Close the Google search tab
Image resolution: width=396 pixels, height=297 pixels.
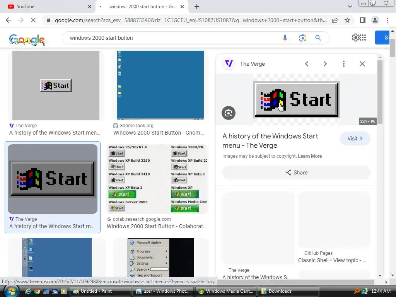coord(182,7)
